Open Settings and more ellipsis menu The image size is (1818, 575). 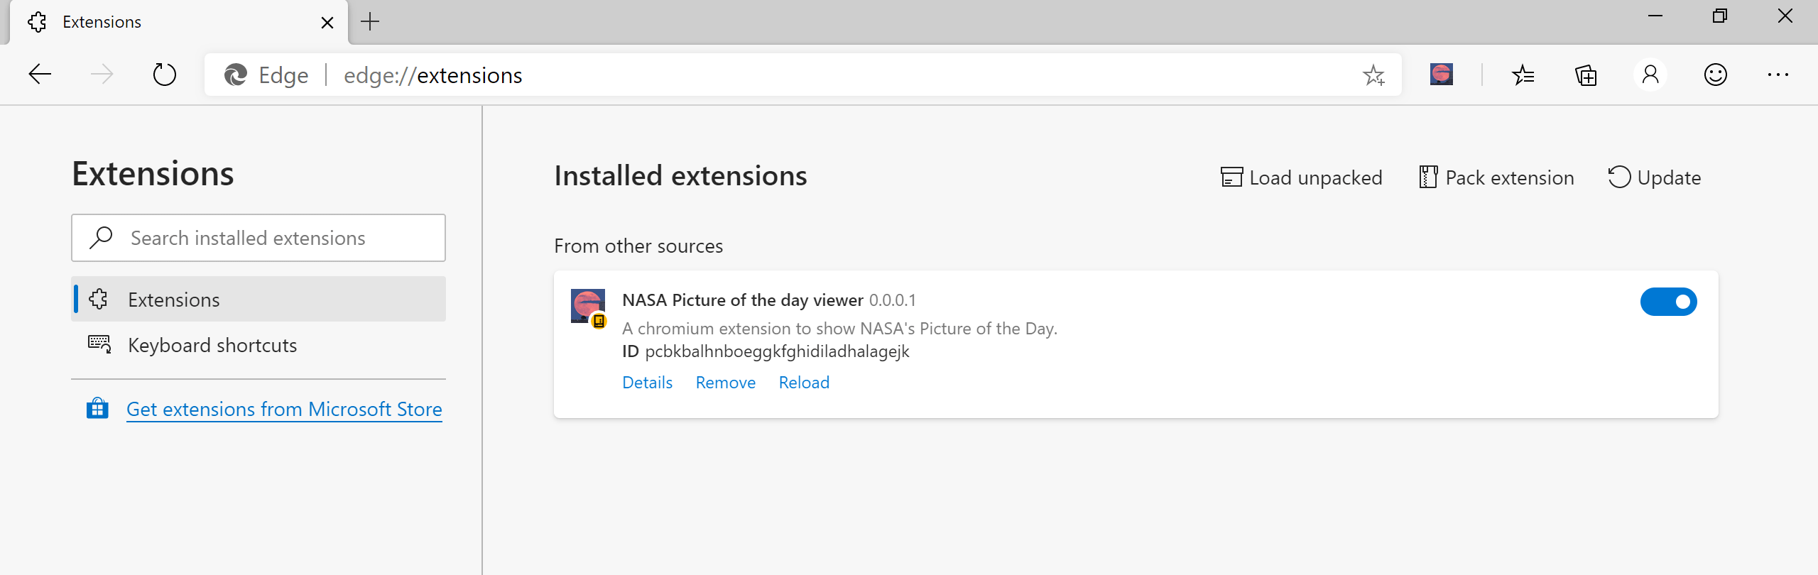pos(1778,75)
